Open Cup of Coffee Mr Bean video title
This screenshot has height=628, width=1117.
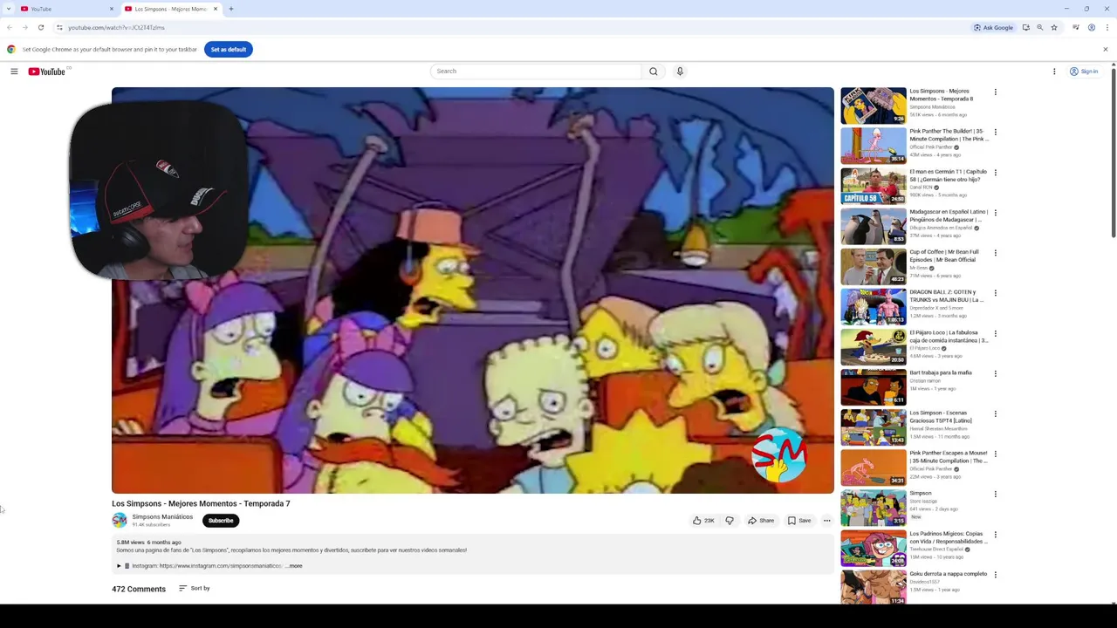tap(944, 256)
